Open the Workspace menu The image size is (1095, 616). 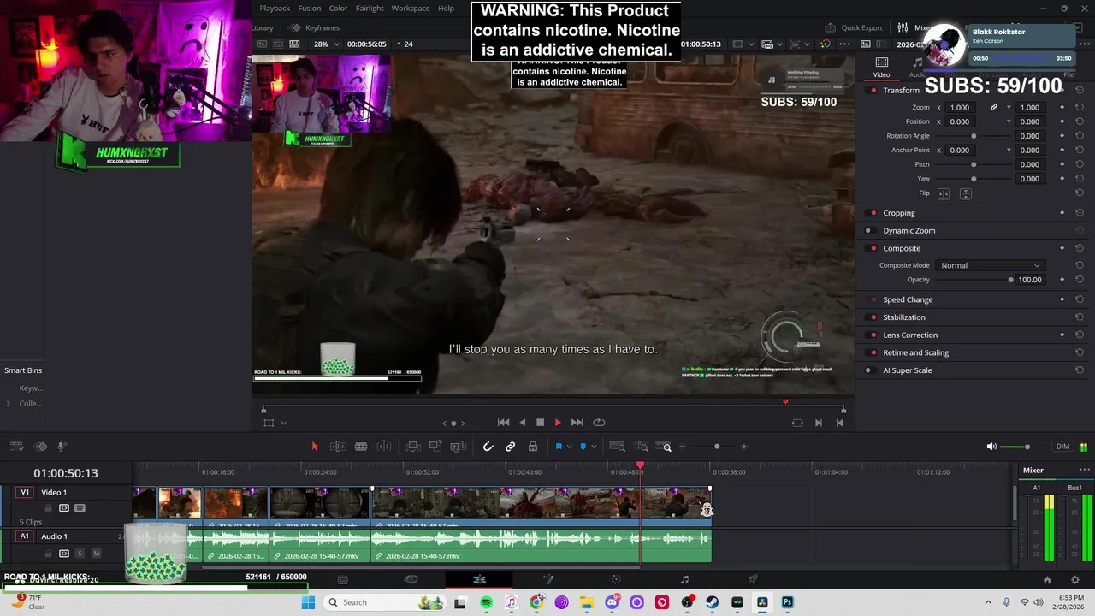point(411,9)
